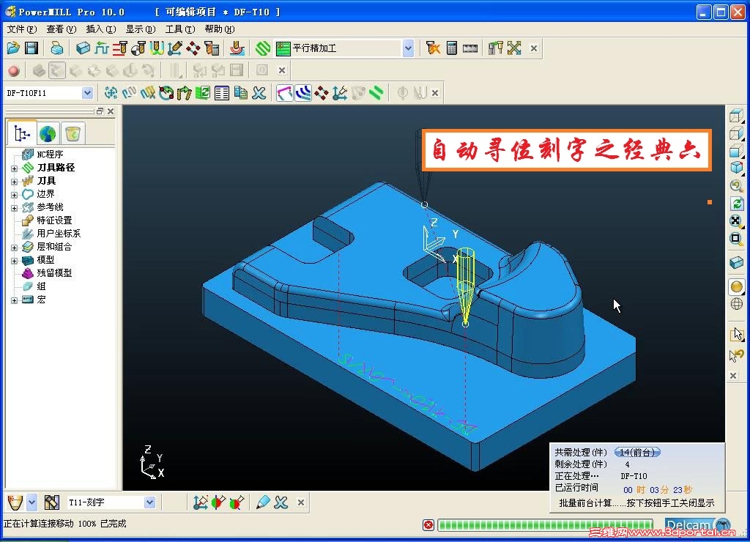Open the calculator icon in top toolbar

coord(451,48)
